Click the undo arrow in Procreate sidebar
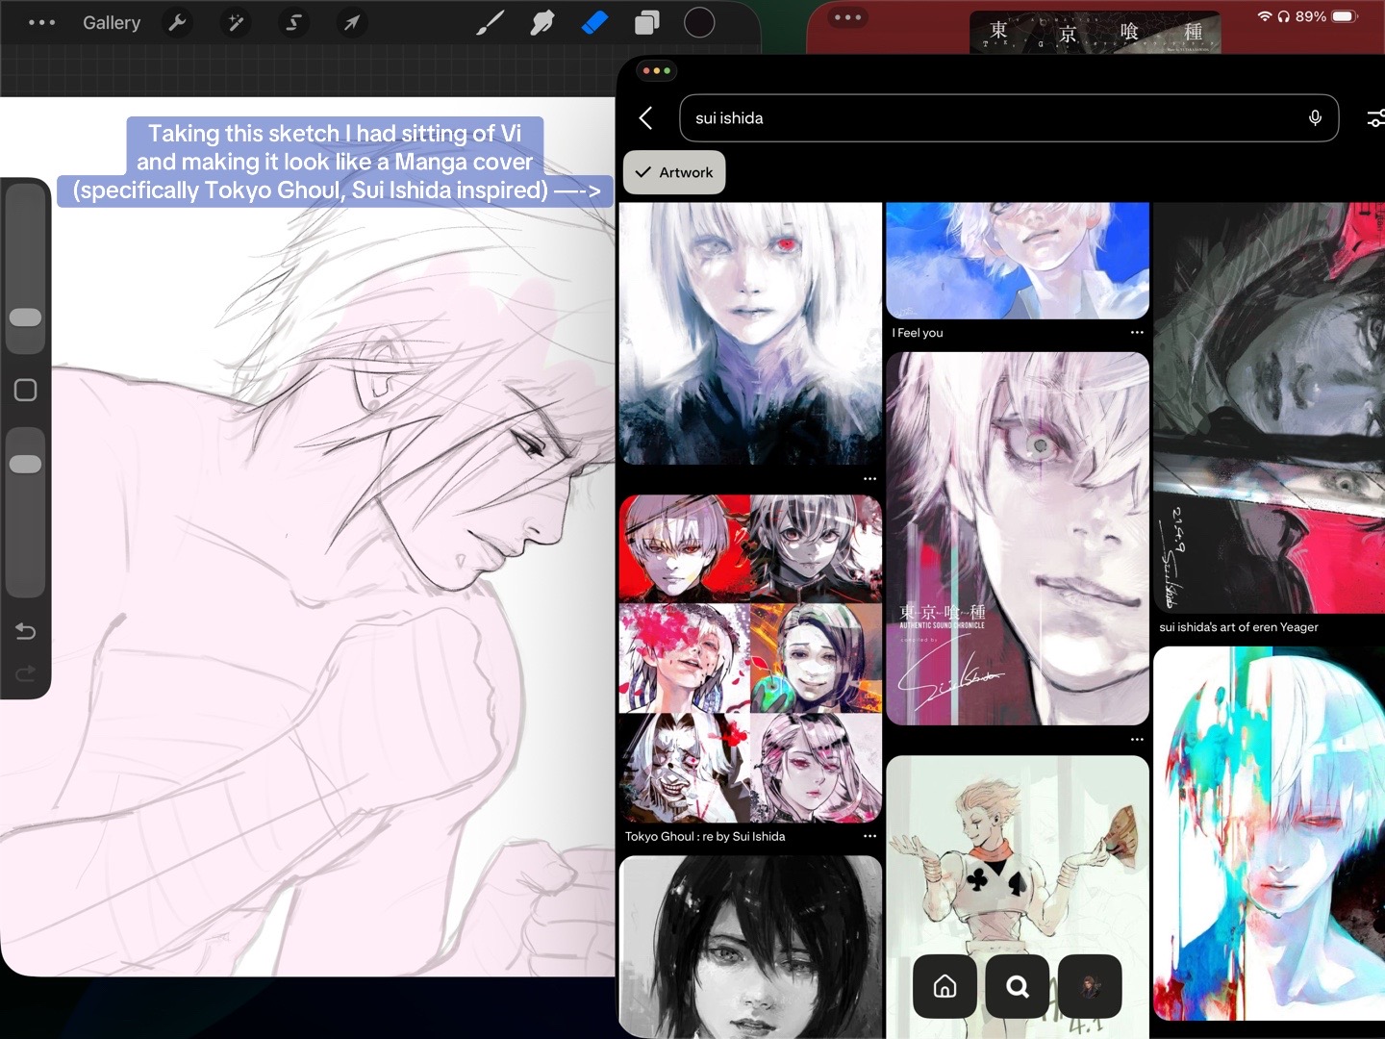This screenshot has height=1039, width=1385. [x=25, y=631]
